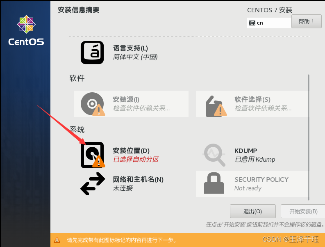This screenshot has height=247, width=325.
Task: Click the Installation Source disc icon
Action: [93, 104]
